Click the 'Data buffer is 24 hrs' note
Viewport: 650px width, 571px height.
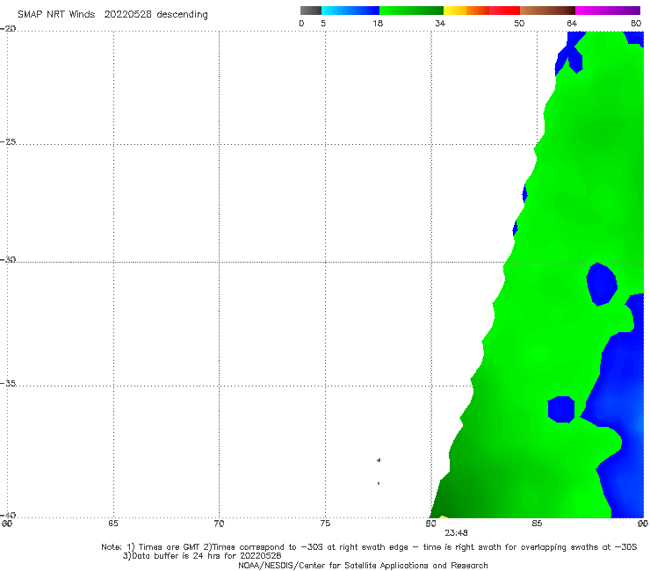pos(202,556)
